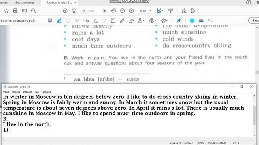The image size is (259, 145).
Task: Click the Aa text properties button
Action: [210, 21]
